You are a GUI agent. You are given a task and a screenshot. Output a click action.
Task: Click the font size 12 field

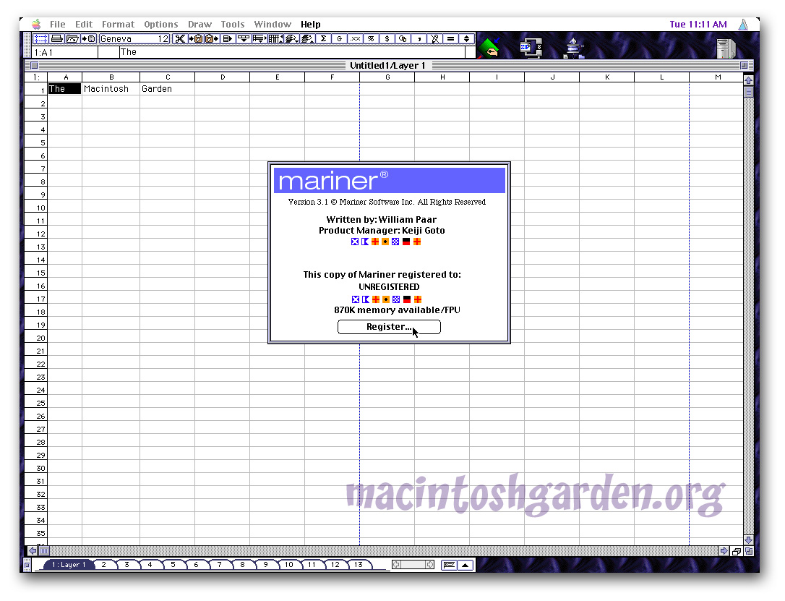(163, 38)
